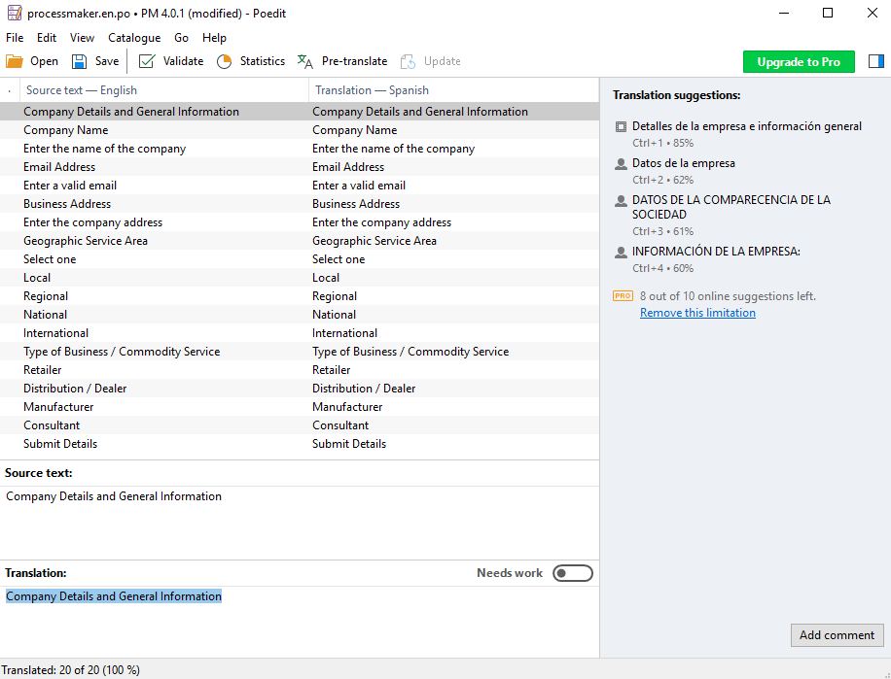Select the 'Submit Details' row
The image size is (891, 679).
60,444
